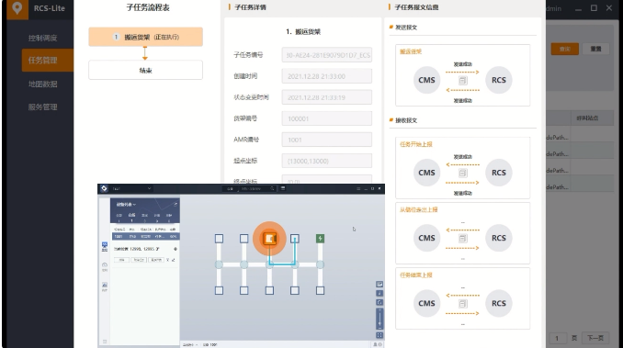Screen dimensions: 623x348
Task: Click the 子任务编号 field
Action: point(326,55)
